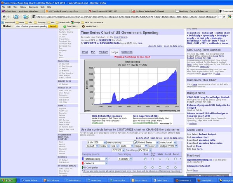This screenshot has width=233, height=183.
Task: Click the Reload icon in the address bar
Action: click(x=224, y=17)
